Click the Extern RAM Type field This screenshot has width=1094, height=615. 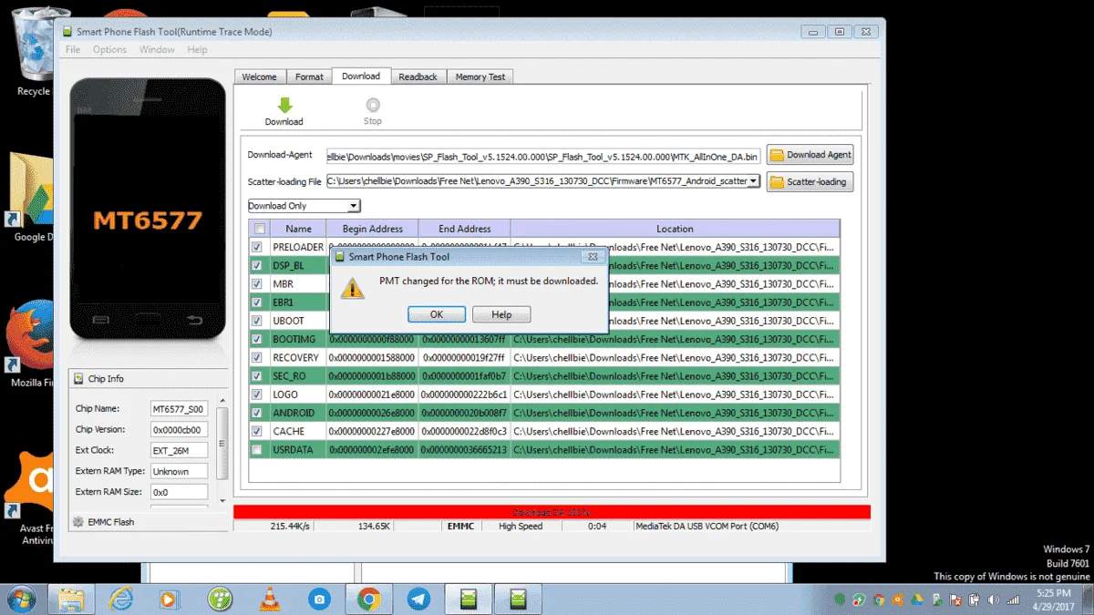179,472
